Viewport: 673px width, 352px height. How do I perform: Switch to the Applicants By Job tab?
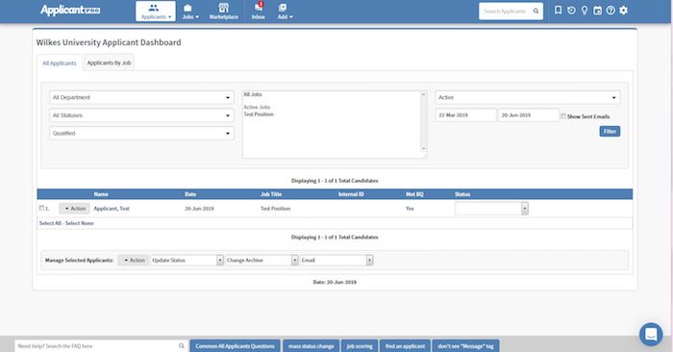[x=109, y=63]
